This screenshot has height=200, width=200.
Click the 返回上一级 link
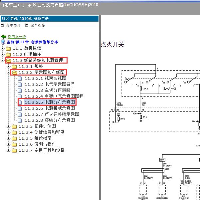(17, 37)
